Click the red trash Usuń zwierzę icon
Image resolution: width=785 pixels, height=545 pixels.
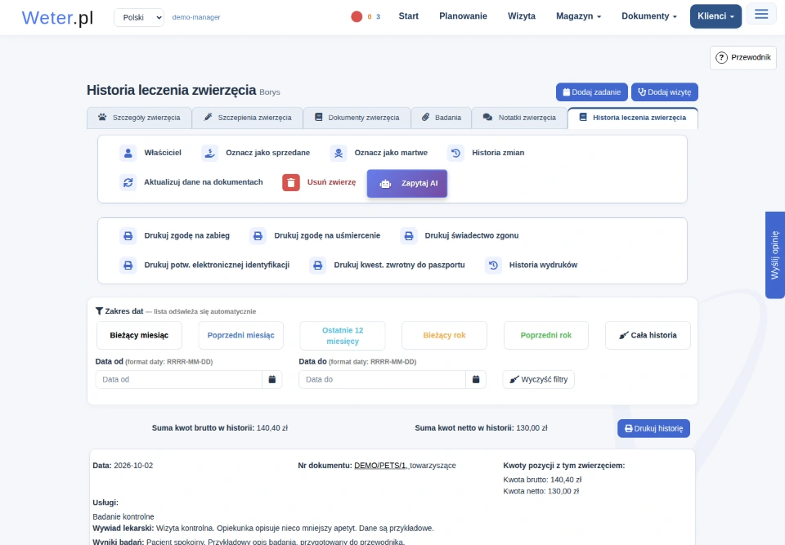(291, 183)
